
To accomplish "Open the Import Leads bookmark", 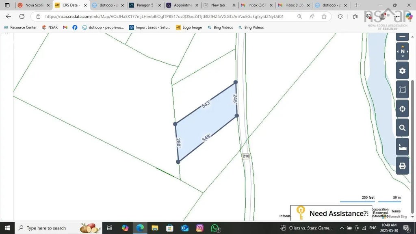I will 149,27.
